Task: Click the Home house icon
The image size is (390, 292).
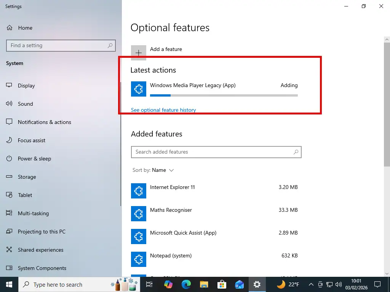Action: [9, 27]
